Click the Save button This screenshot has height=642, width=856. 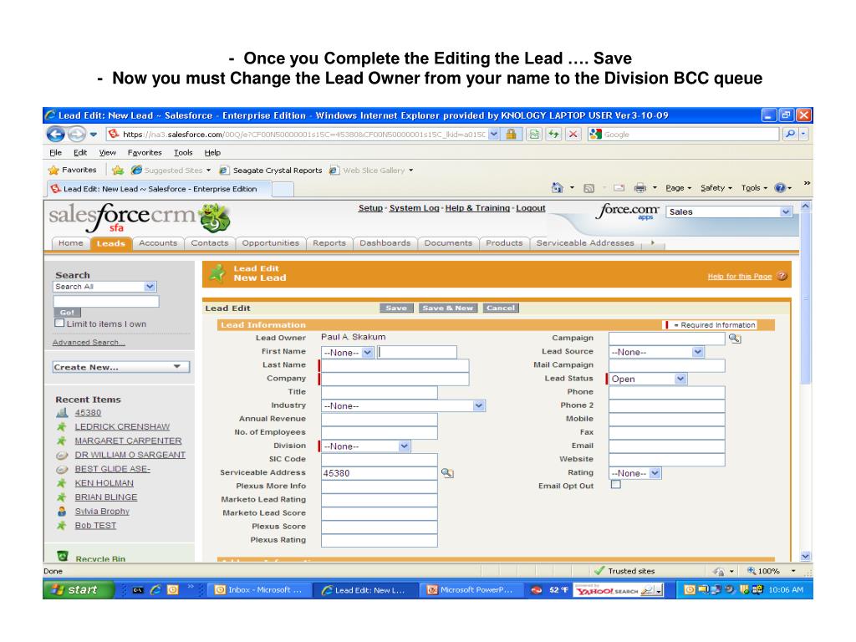[396, 308]
